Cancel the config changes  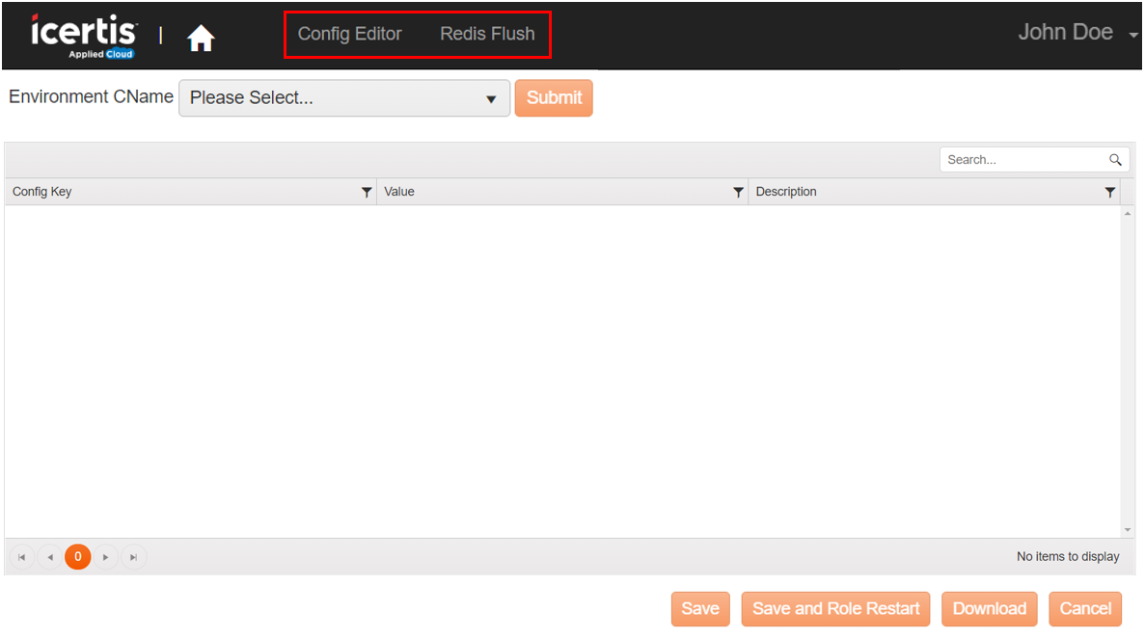pos(1085,609)
